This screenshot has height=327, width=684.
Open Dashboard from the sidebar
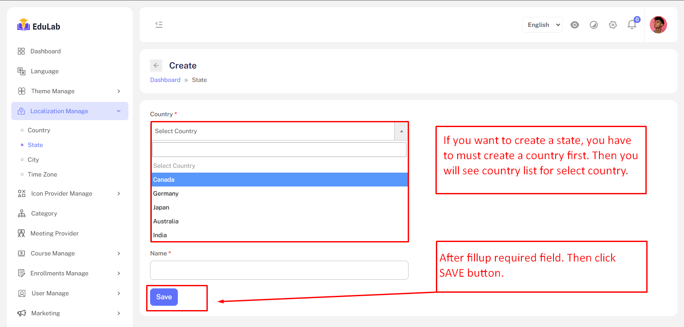coord(46,51)
